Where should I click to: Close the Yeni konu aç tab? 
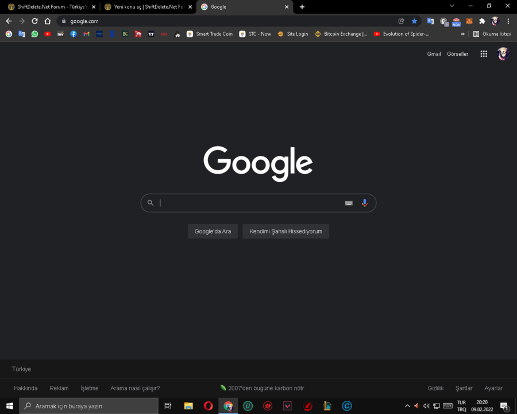coord(190,7)
